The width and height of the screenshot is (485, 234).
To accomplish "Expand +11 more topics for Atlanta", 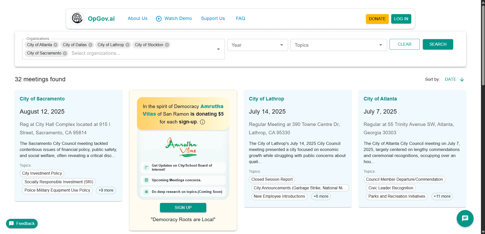I will (442, 196).
